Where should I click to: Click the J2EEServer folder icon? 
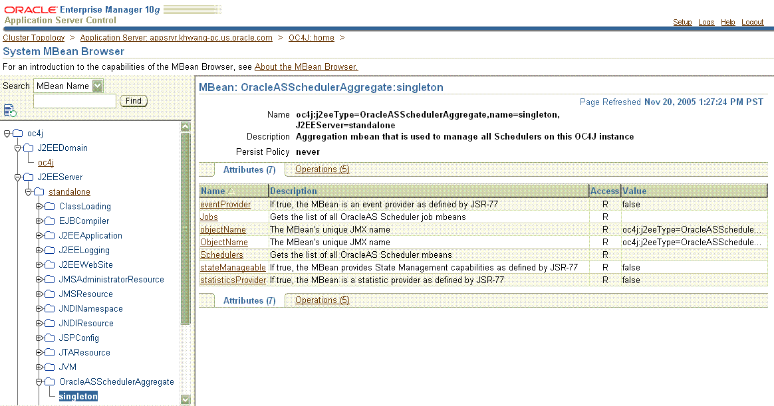pos(29,177)
